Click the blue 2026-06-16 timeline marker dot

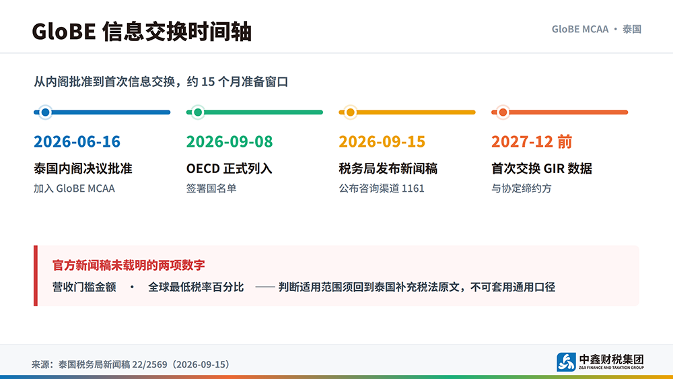(x=46, y=112)
